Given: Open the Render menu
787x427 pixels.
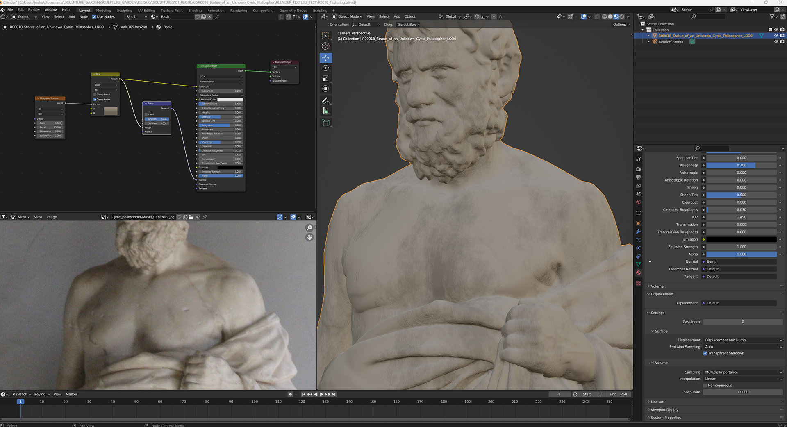Looking at the screenshot, I should 34,10.
